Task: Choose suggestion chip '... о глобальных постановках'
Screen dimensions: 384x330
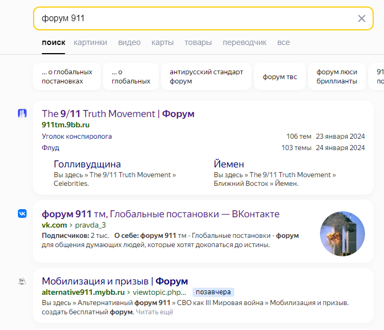Action: (x=67, y=76)
